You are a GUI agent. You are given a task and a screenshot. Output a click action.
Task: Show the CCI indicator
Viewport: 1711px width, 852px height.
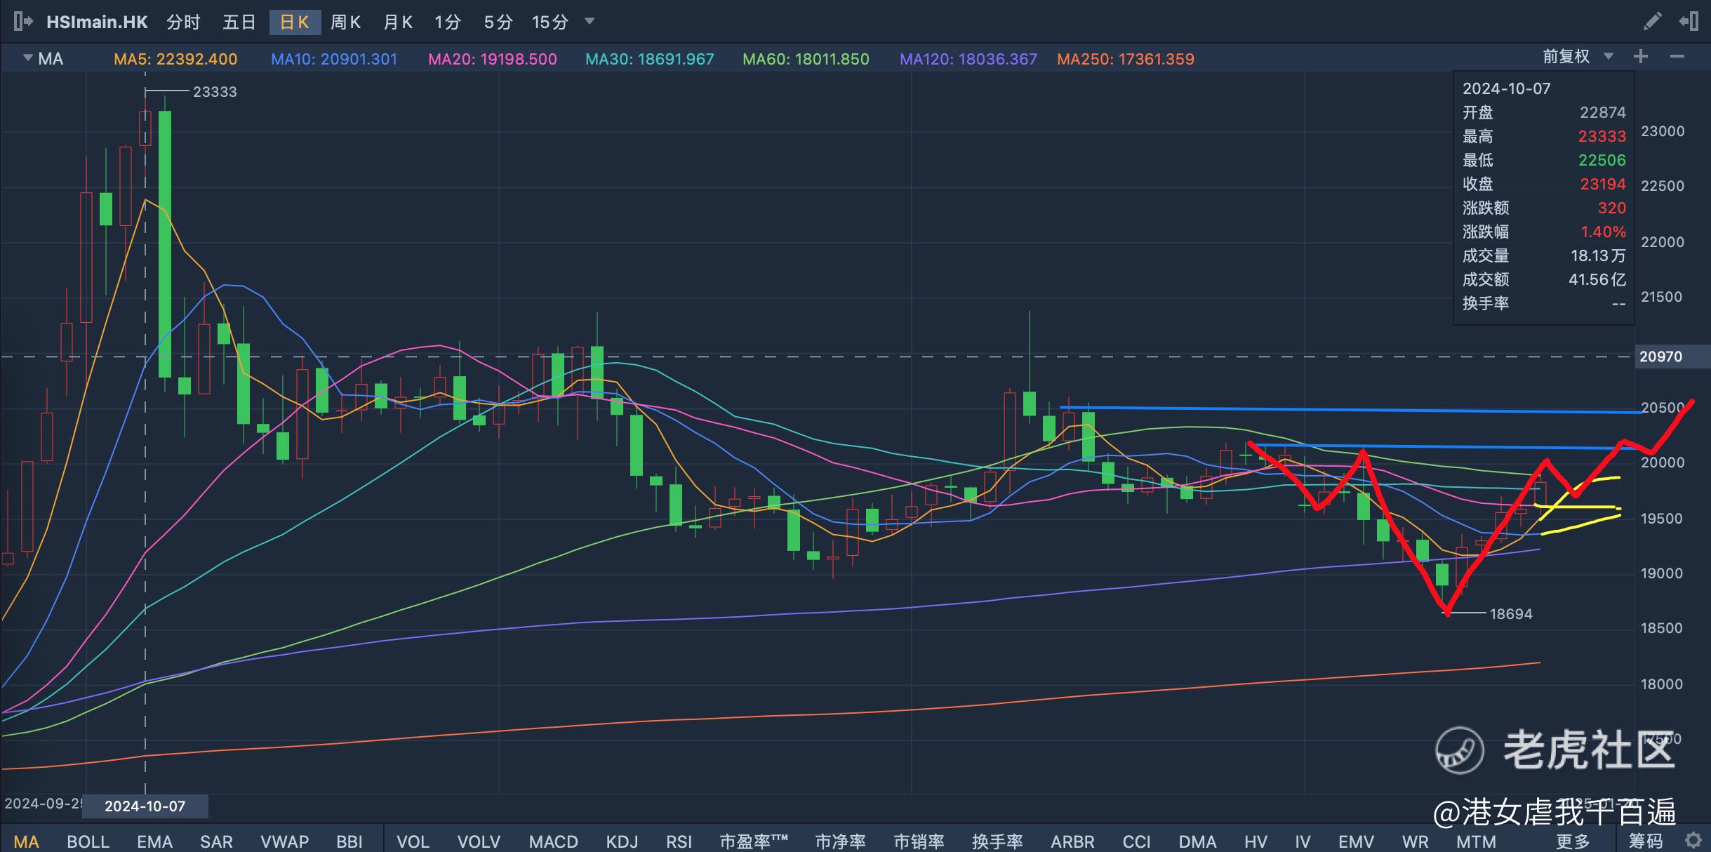point(1136,841)
